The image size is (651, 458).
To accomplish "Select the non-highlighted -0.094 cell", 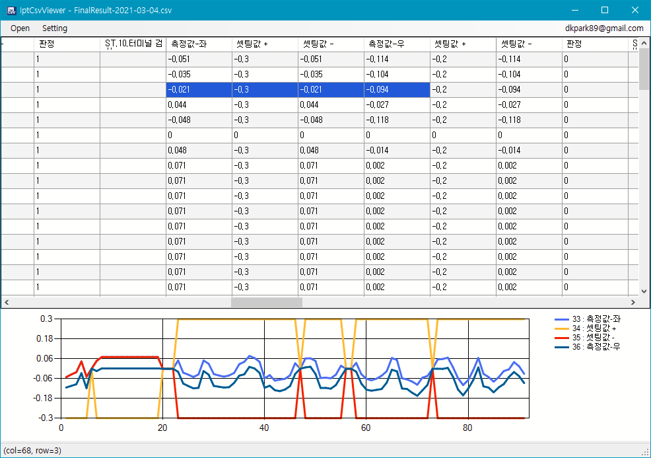I will point(529,90).
